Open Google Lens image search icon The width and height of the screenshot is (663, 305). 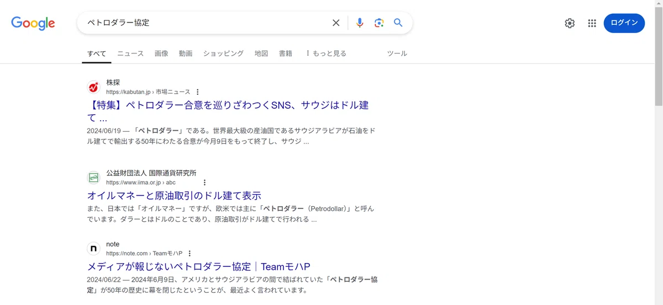[379, 23]
